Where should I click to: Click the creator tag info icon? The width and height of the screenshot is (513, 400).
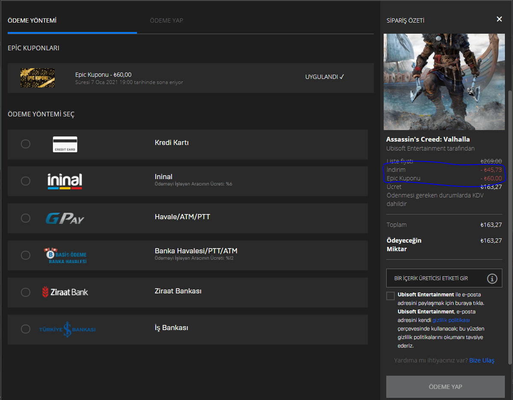coord(492,278)
